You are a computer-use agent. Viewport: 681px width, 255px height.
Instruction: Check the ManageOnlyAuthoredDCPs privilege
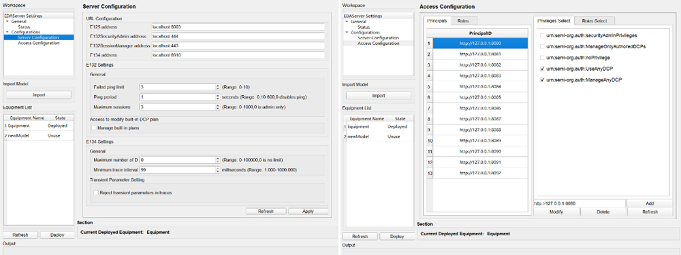541,46
